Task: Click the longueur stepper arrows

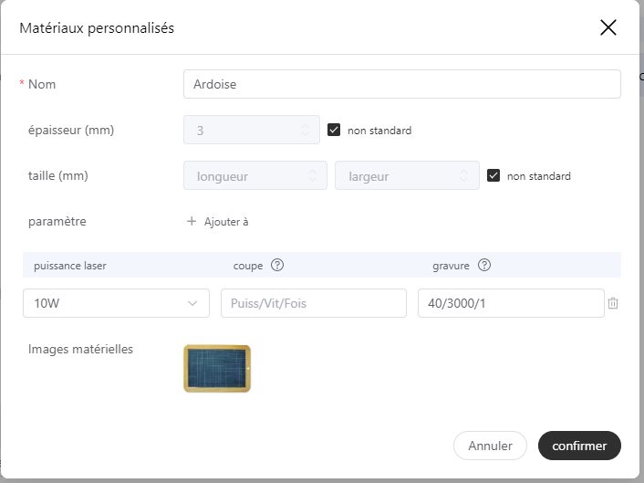Action: (x=312, y=175)
